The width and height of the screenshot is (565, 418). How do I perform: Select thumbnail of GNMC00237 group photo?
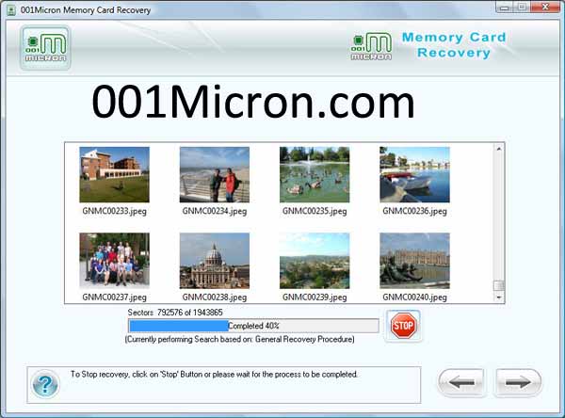tap(114, 260)
